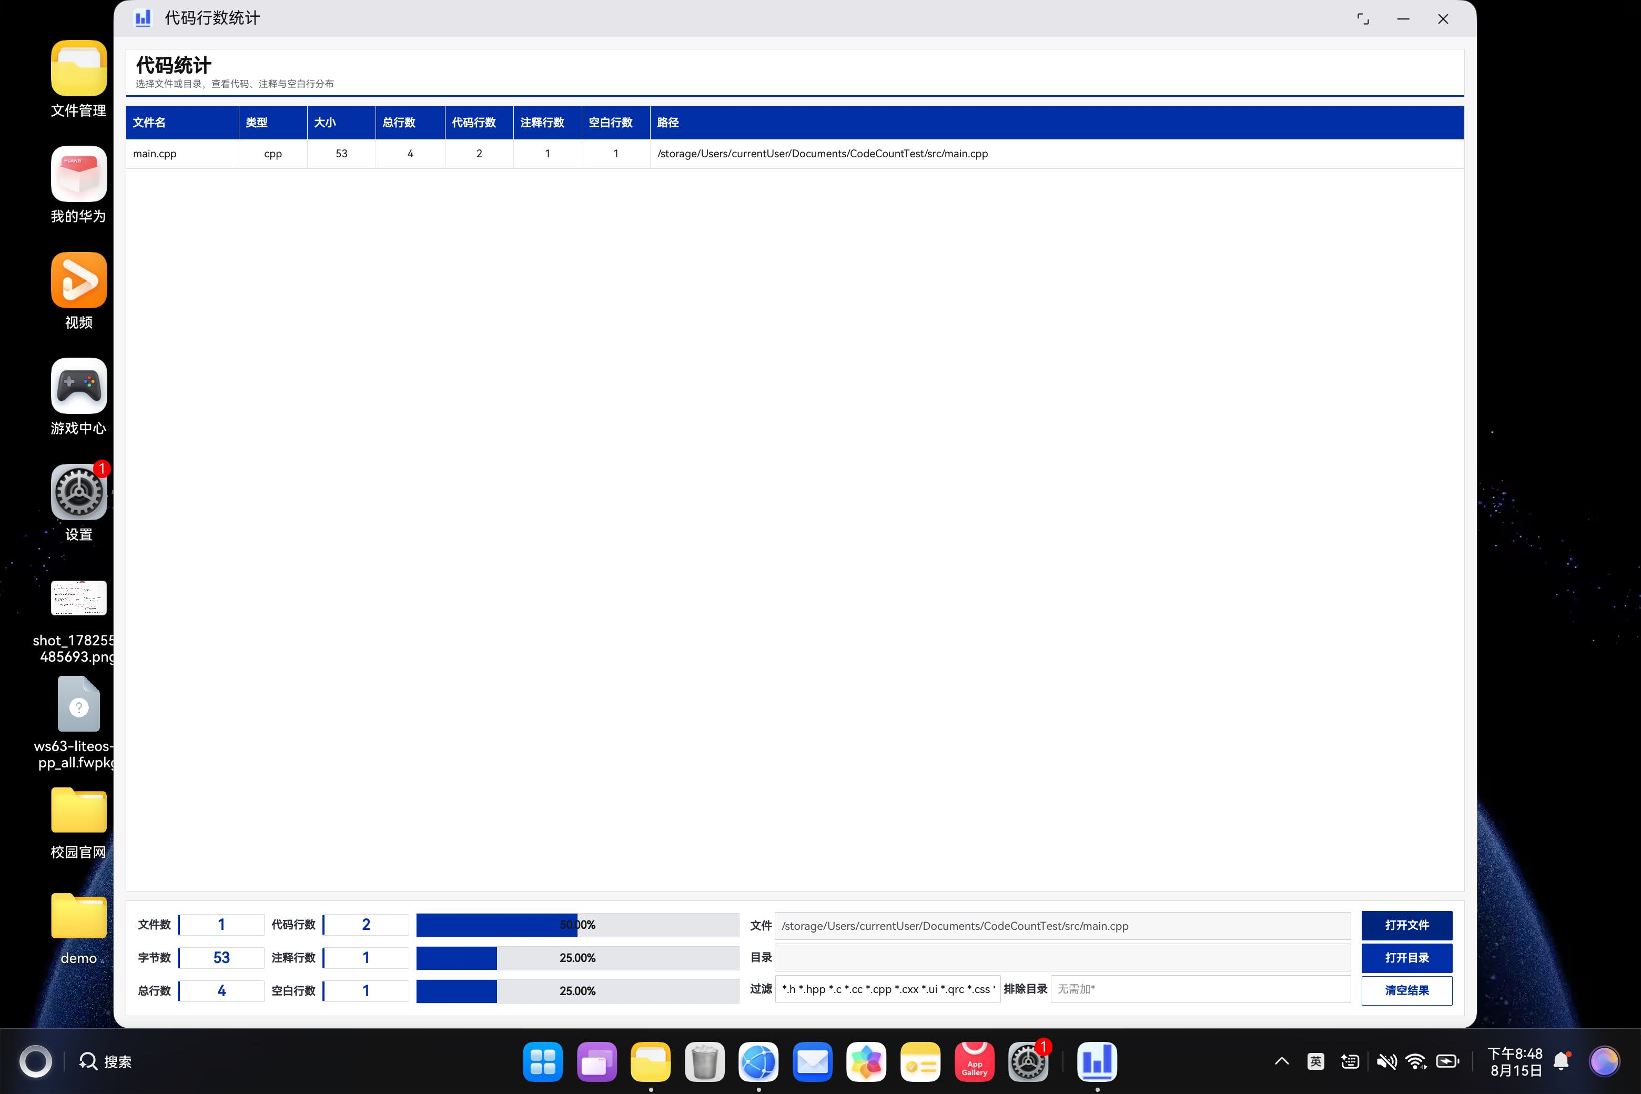
Task: Expand the system tray hidden icons arrow
Action: [1282, 1062]
